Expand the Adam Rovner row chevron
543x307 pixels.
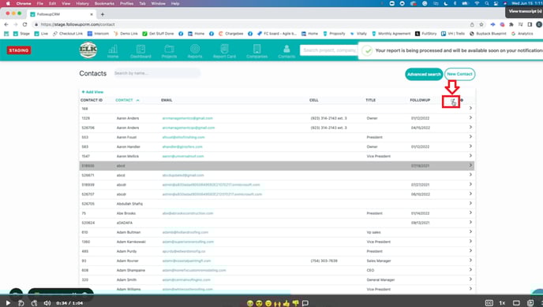click(x=470, y=261)
